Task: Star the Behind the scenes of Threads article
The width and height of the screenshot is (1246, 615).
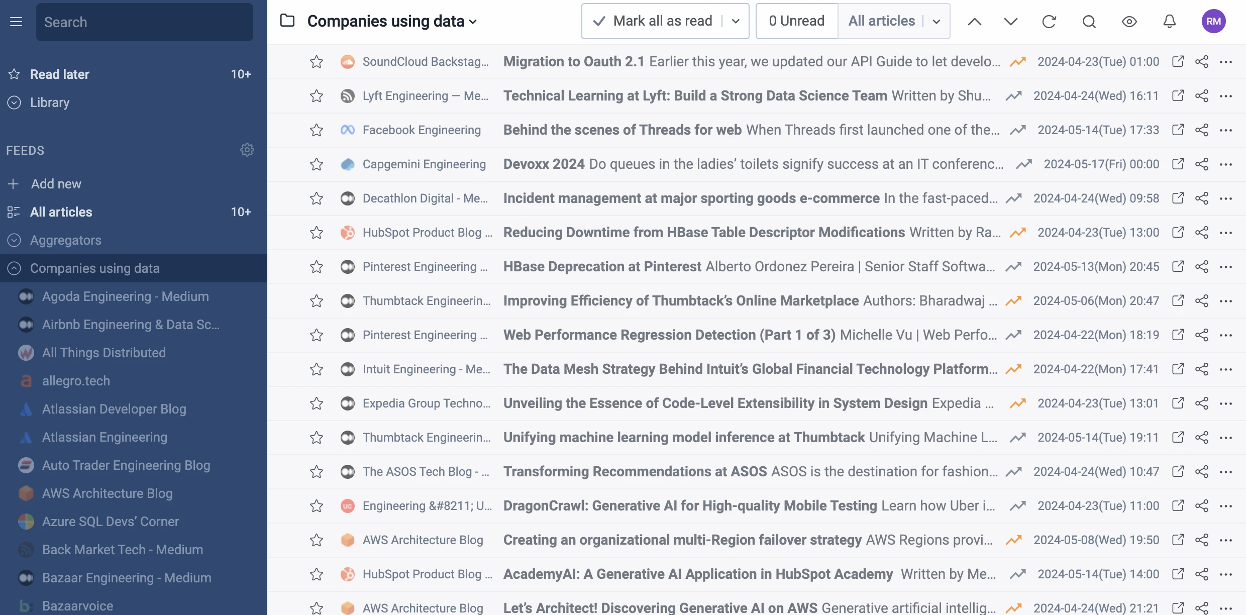Action: pos(317,130)
